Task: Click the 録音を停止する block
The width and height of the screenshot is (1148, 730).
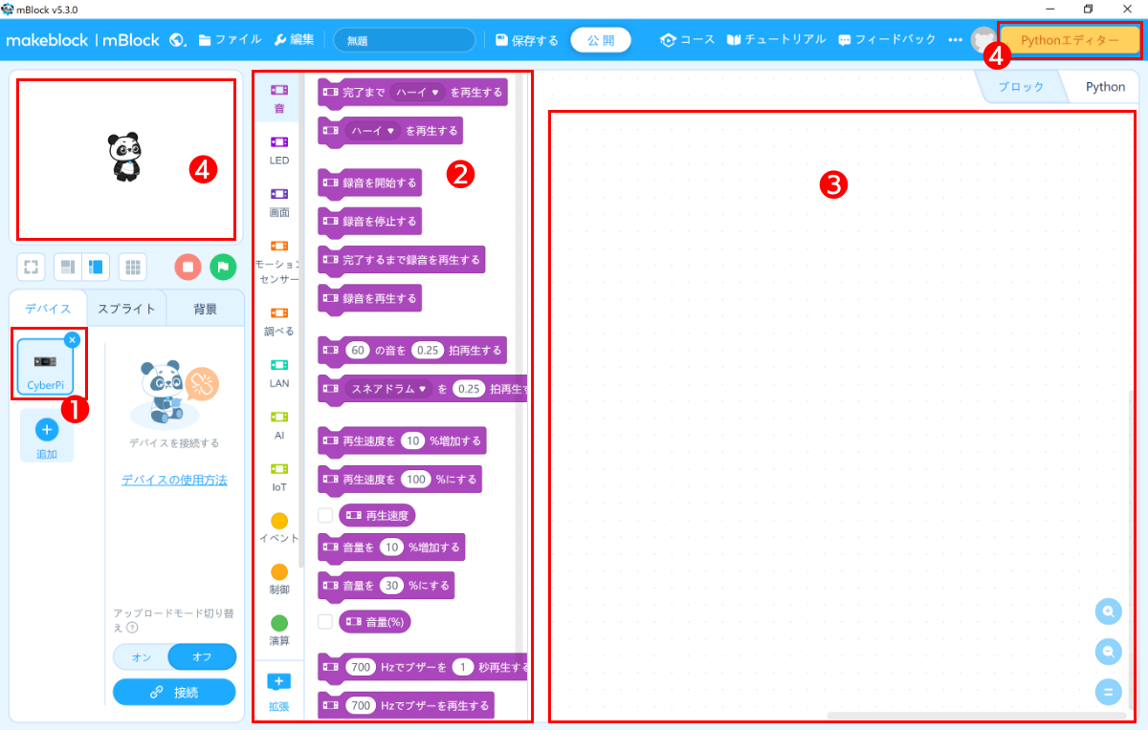Action: (x=369, y=222)
